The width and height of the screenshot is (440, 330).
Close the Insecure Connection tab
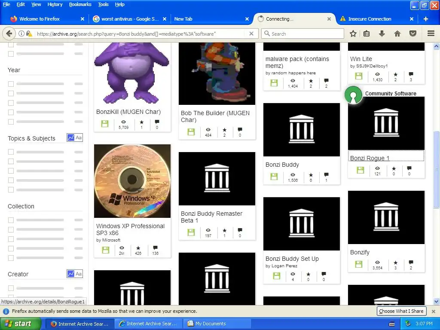click(x=411, y=19)
